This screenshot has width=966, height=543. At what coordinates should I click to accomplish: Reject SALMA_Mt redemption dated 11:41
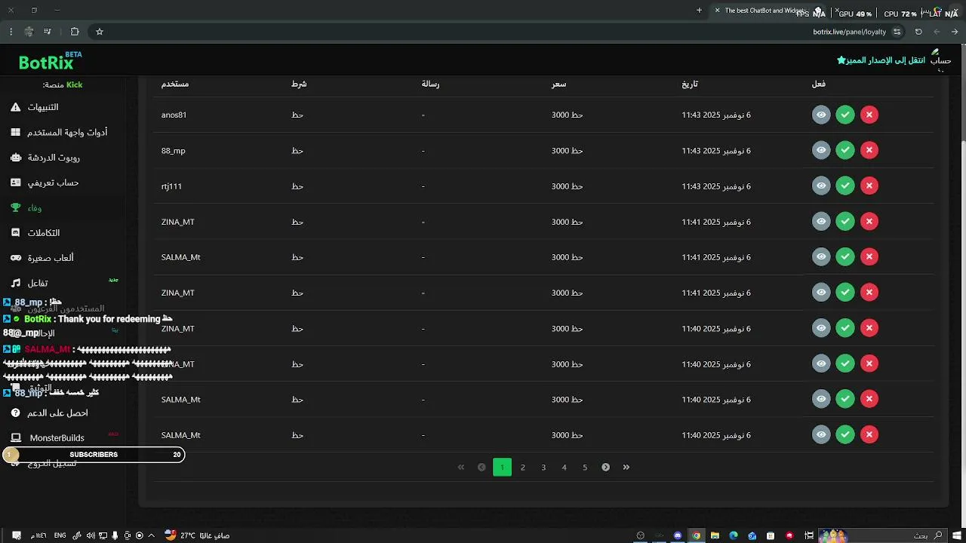point(869,256)
